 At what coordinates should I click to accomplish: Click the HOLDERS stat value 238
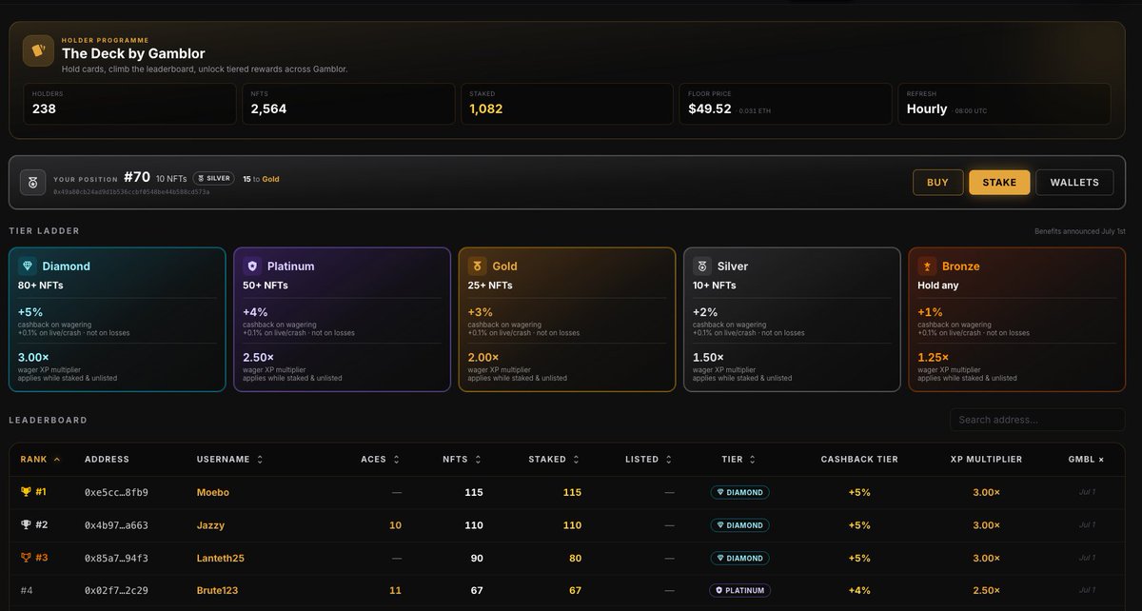pyautogui.click(x=45, y=108)
